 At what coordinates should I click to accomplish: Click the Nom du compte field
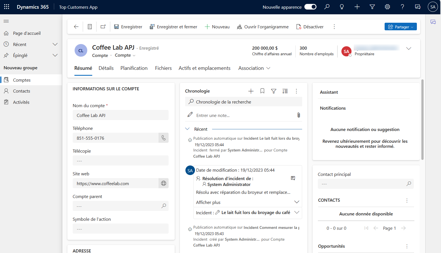(121, 115)
